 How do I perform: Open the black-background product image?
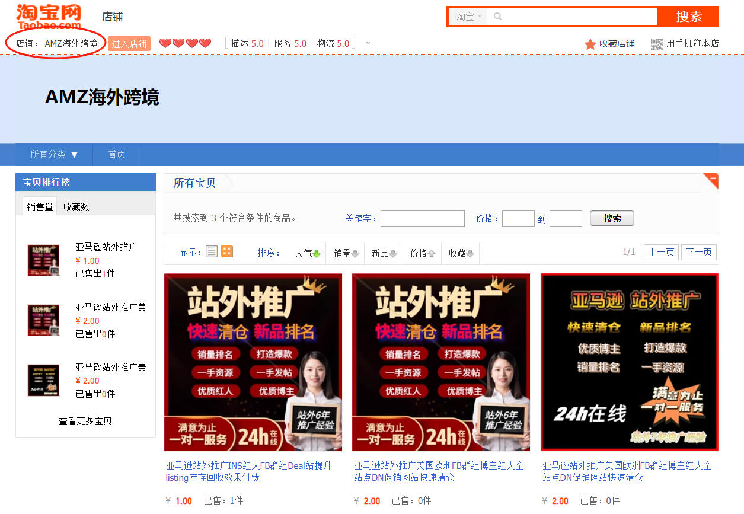(x=630, y=362)
